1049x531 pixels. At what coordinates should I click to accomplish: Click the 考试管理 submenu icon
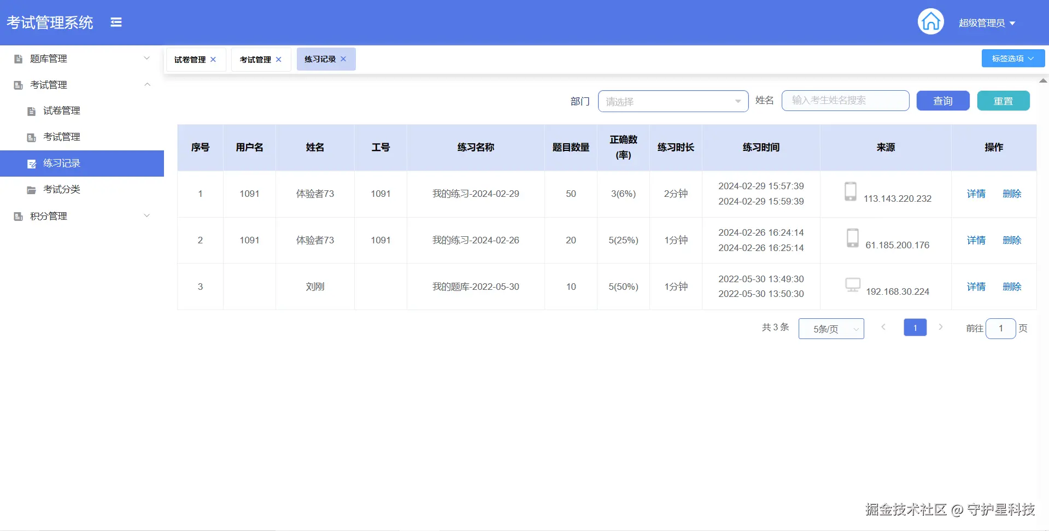click(31, 137)
